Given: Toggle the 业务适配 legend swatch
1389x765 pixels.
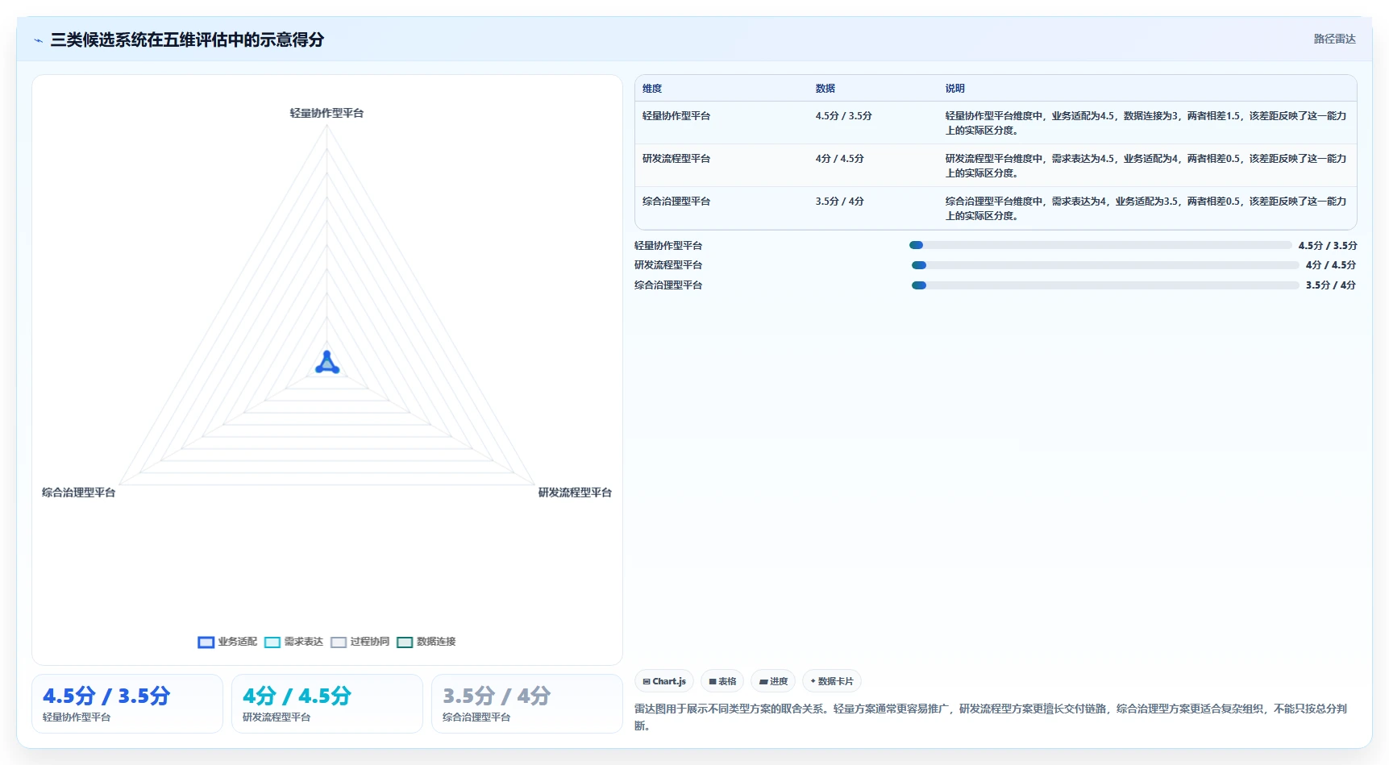Looking at the screenshot, I should tap(206, 642).
